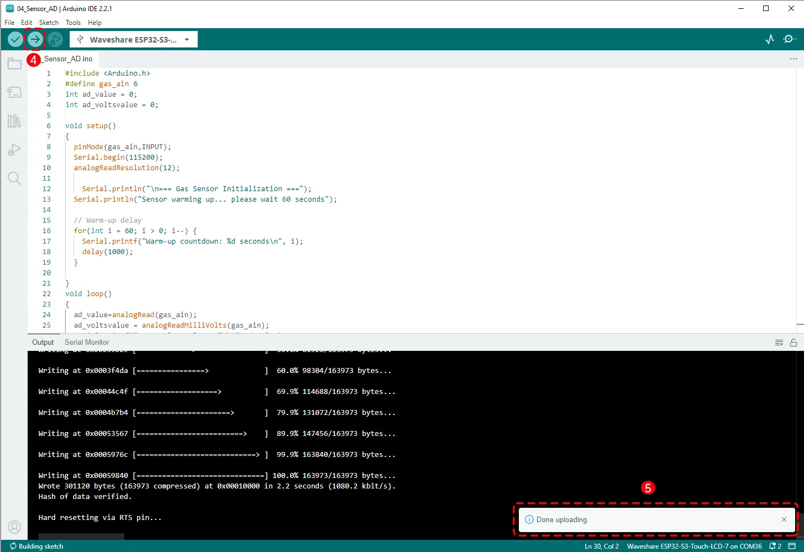The image size is (804, 552).
Task: Switch to the Serial Monitor tab
Action: tap(87, 342)
